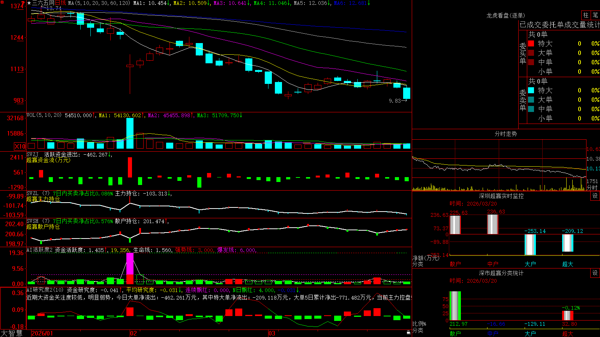
Task: Click the 02 month marker on the timeline
Action: click(x=133, y=333)
